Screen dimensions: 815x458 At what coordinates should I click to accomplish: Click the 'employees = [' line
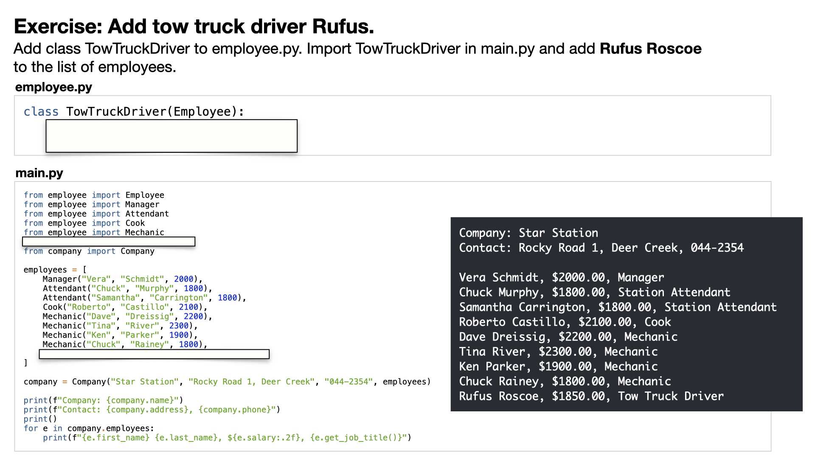55,270
